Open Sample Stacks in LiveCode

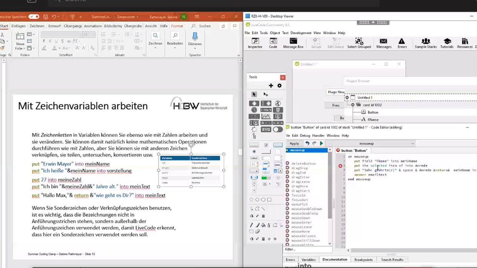426,44
